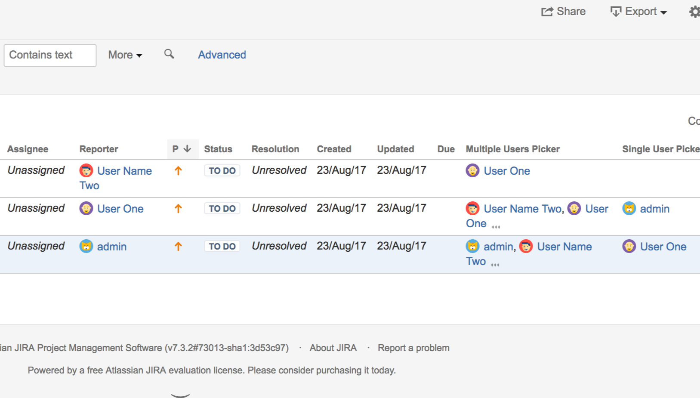The height and width of the screenshot is (398, 700).
Task: Open the settings gear icon
Action: click(x=694, y=12)
